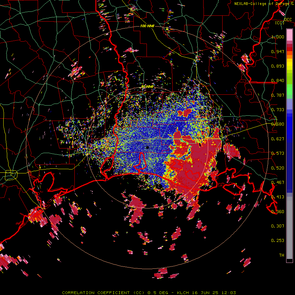Click the 0.947 scale label
The image size is (295, 295).
tap(278, 51)
